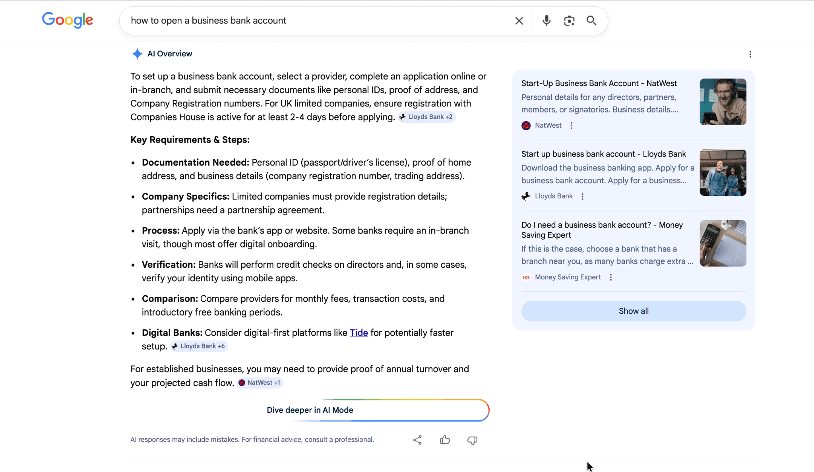Open options menu for Money Saving Expert result
The image size is (814, 472).
[611, 277]
